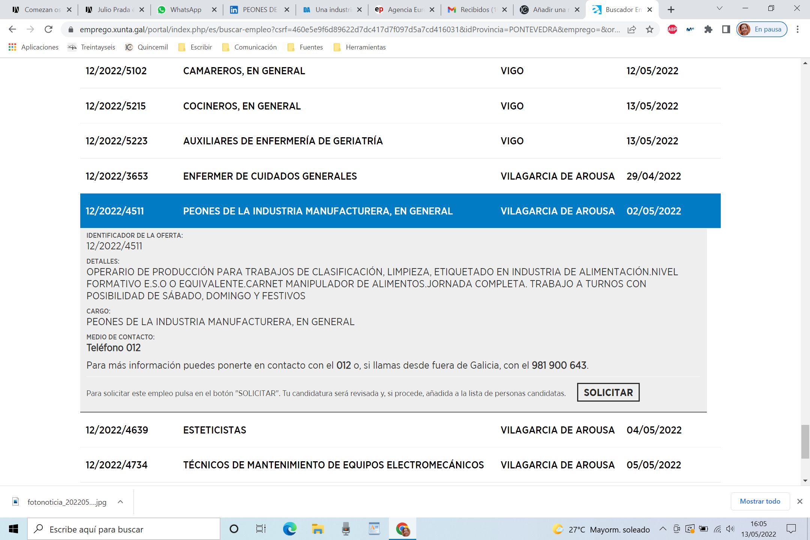Viewport: 810px width, 540px height.
Task: Open the Chrome extensions puzzle icon
Action: click(708, 29)
